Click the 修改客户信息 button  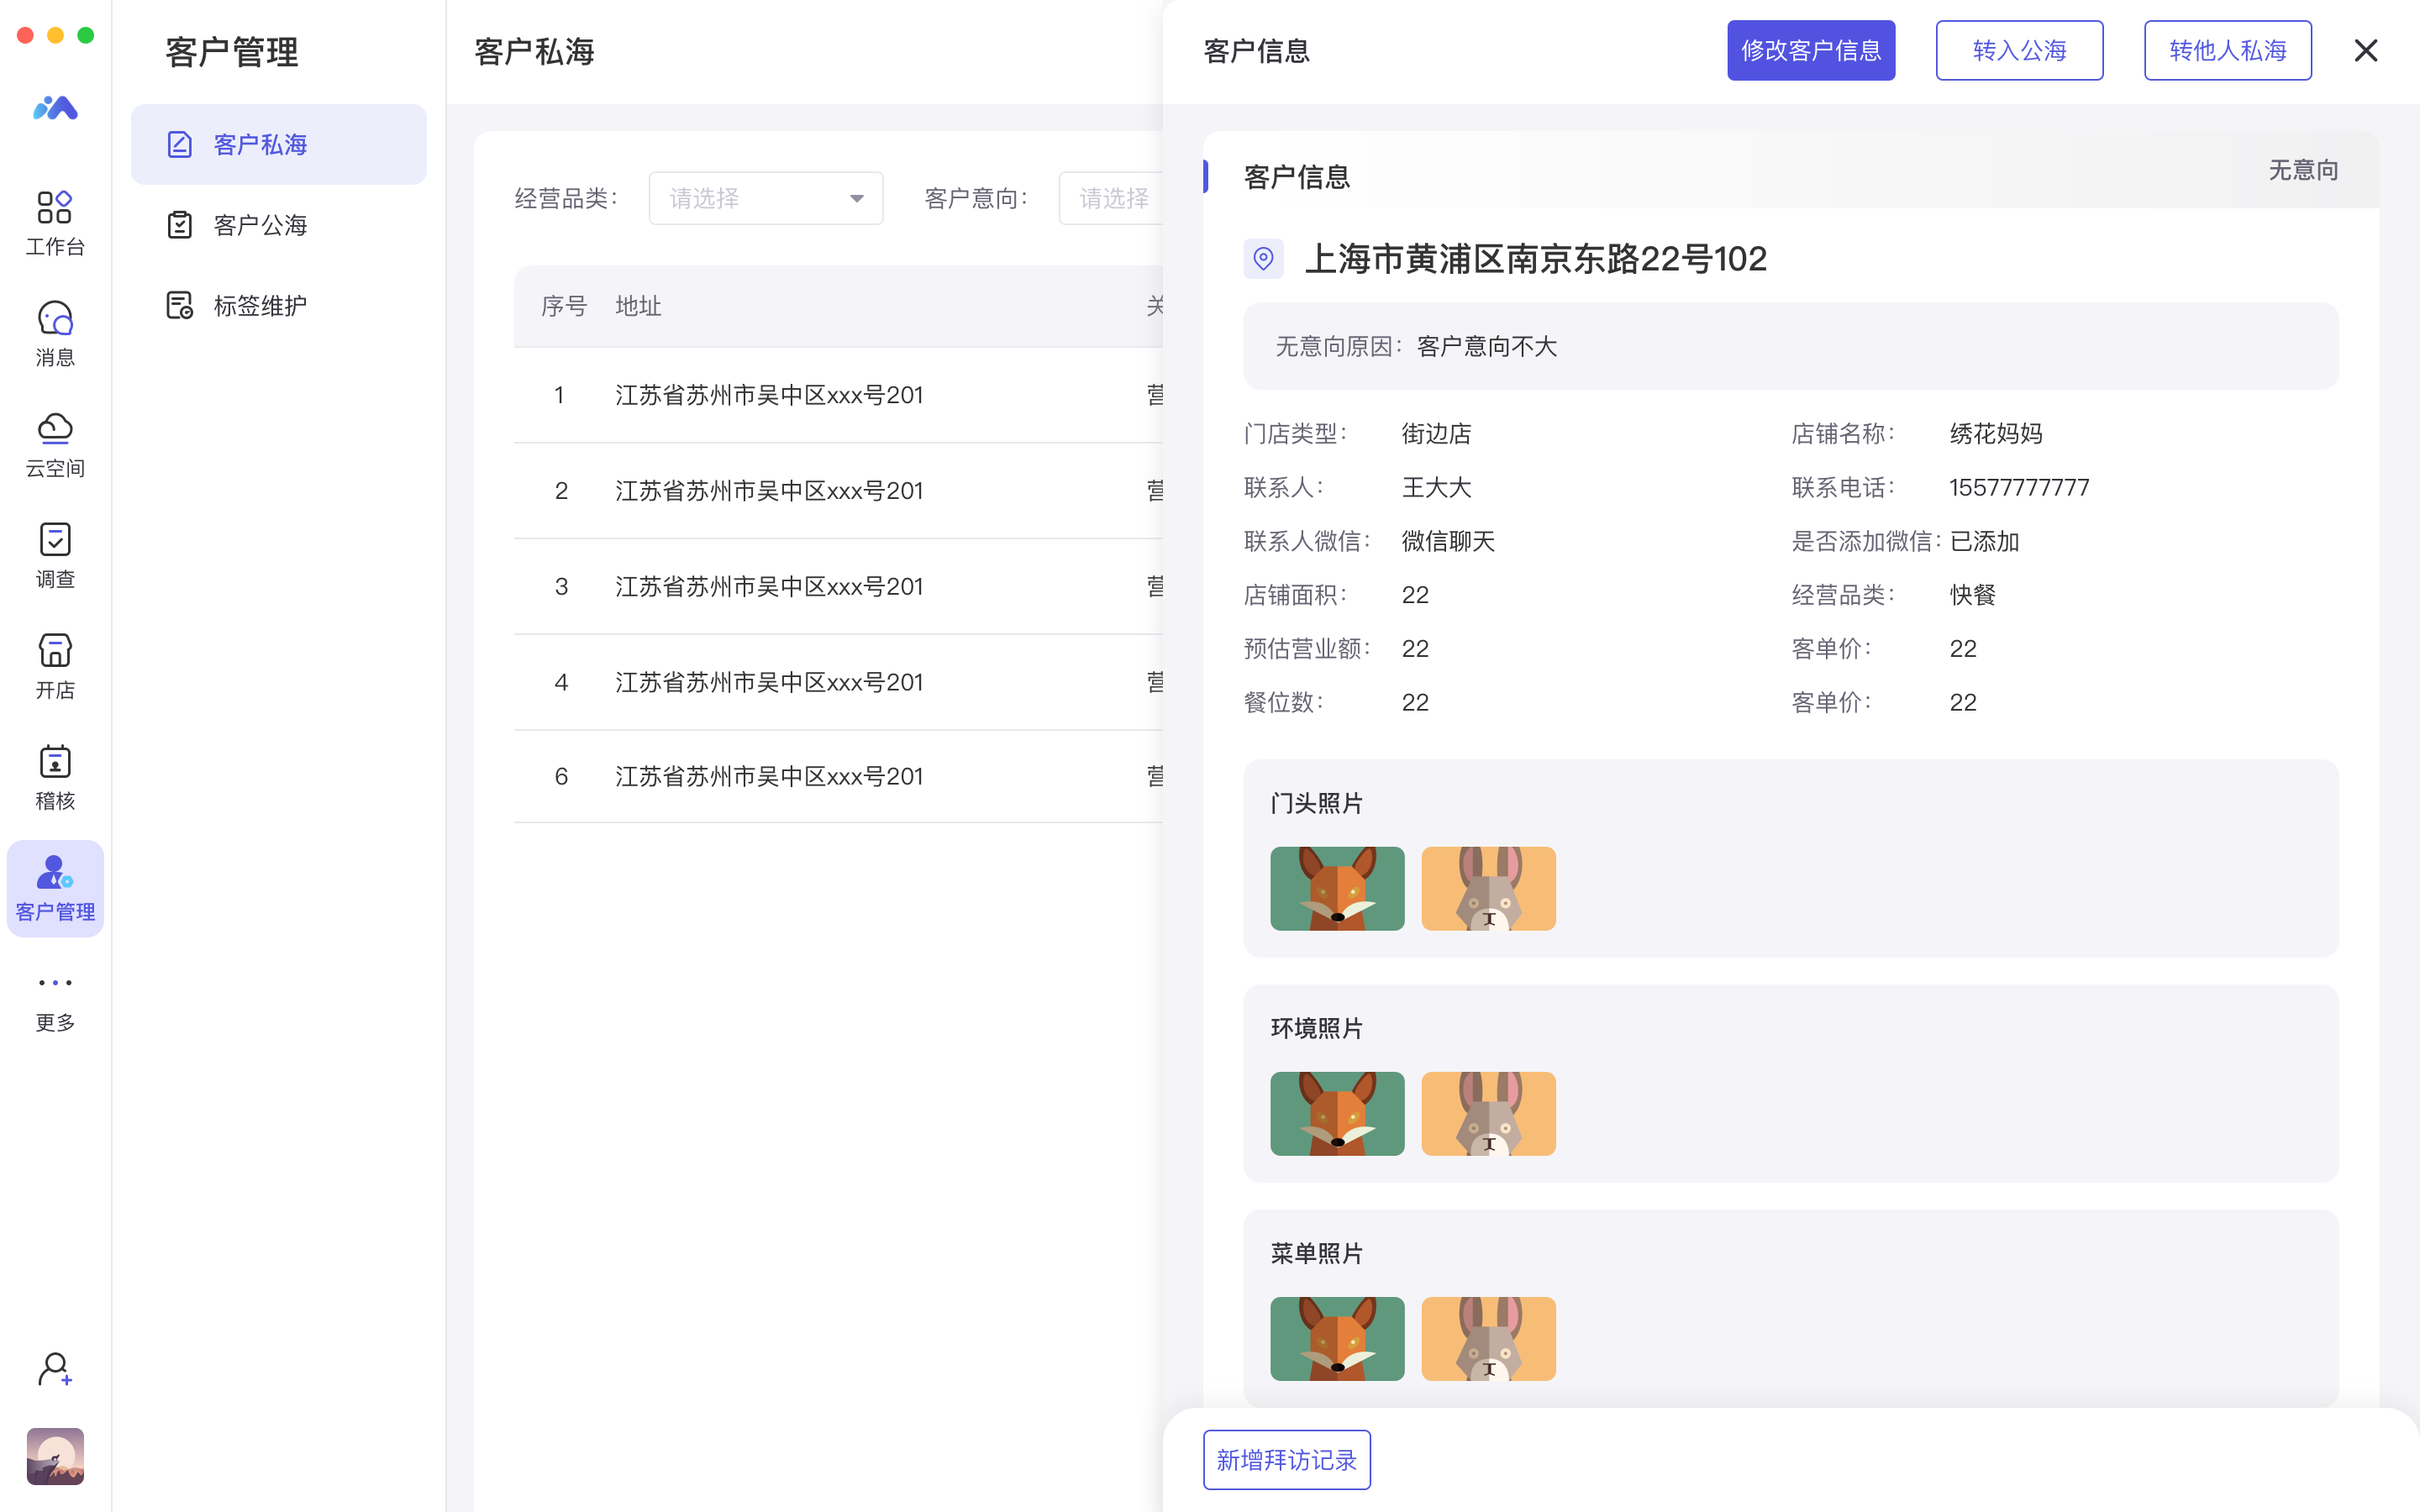point(1810,50)
